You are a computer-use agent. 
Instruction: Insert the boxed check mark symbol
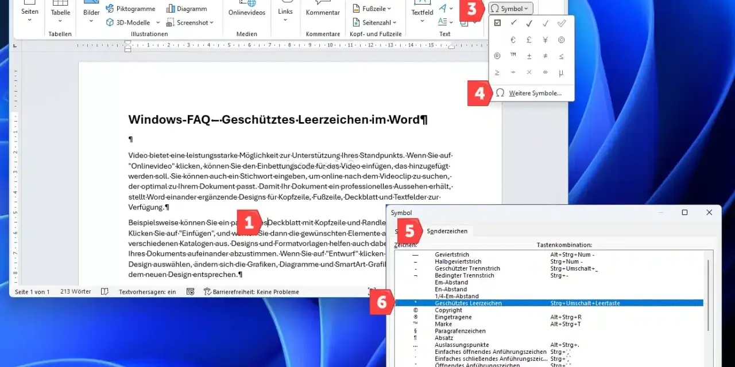point(497,23)
